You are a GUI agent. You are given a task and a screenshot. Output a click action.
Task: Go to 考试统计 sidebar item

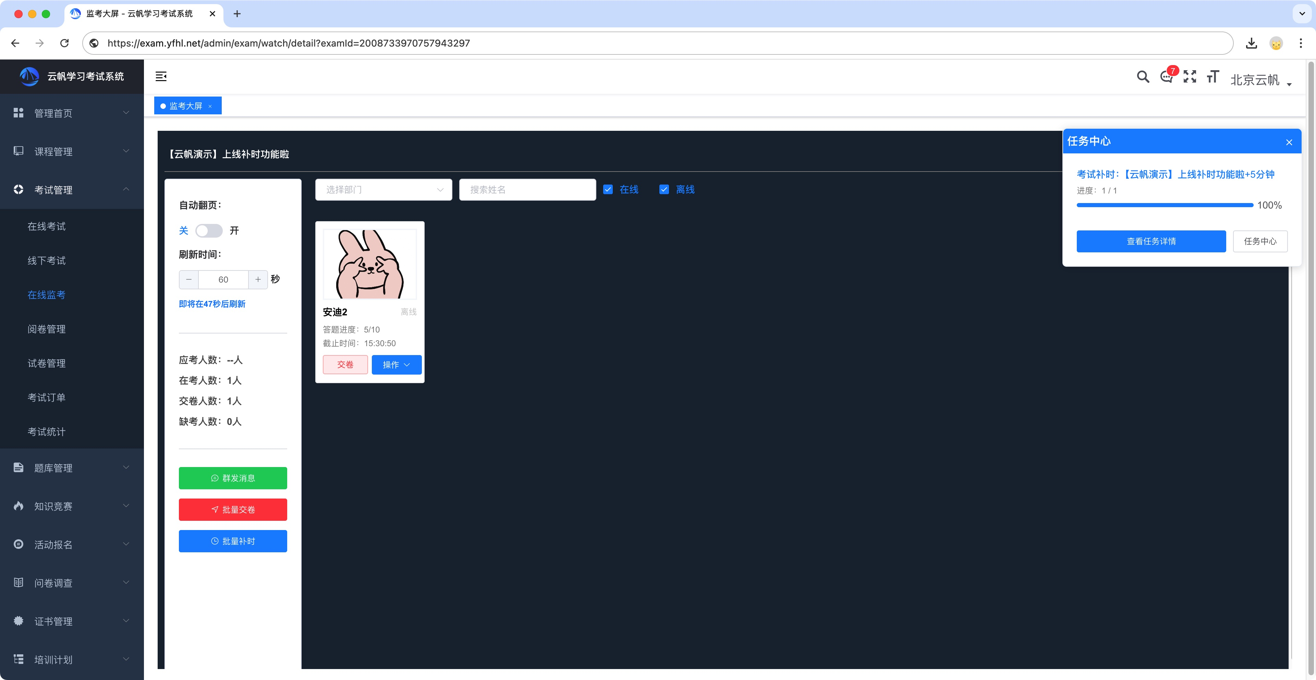(x=47, y=432)
